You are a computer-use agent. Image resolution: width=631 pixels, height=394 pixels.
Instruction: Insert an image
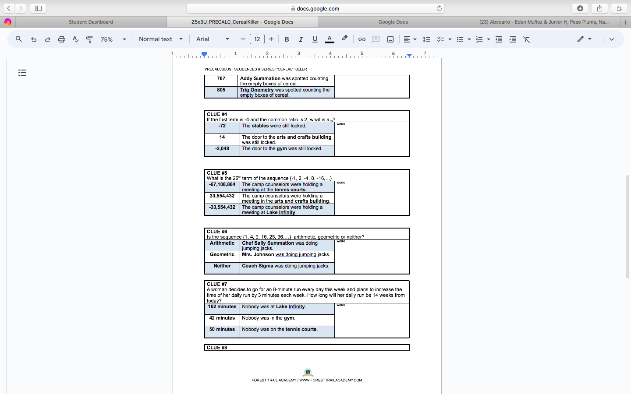(x=390, y=39)
